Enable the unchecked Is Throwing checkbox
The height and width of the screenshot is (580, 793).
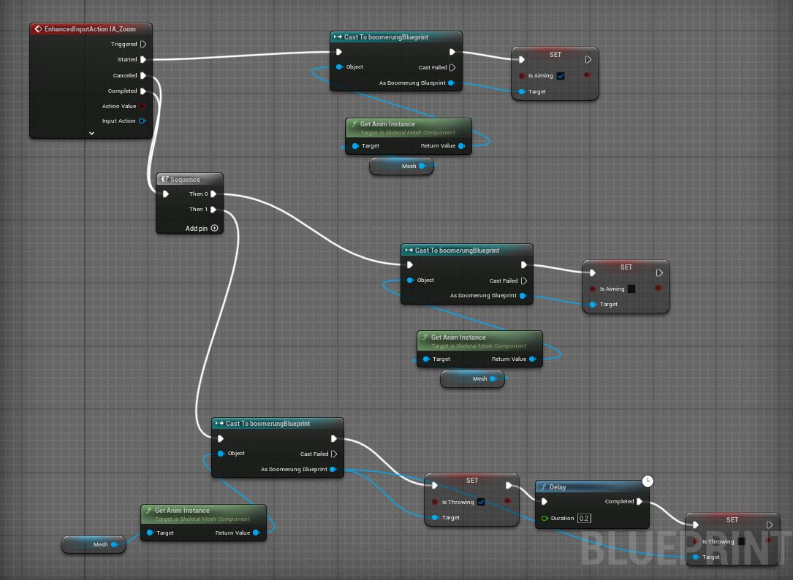[x=741, y=542]
